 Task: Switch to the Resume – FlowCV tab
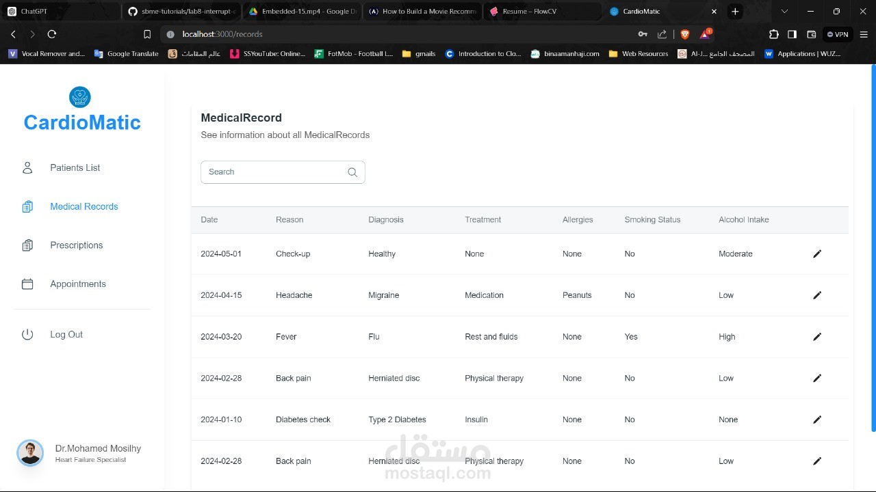pos(543,12)
